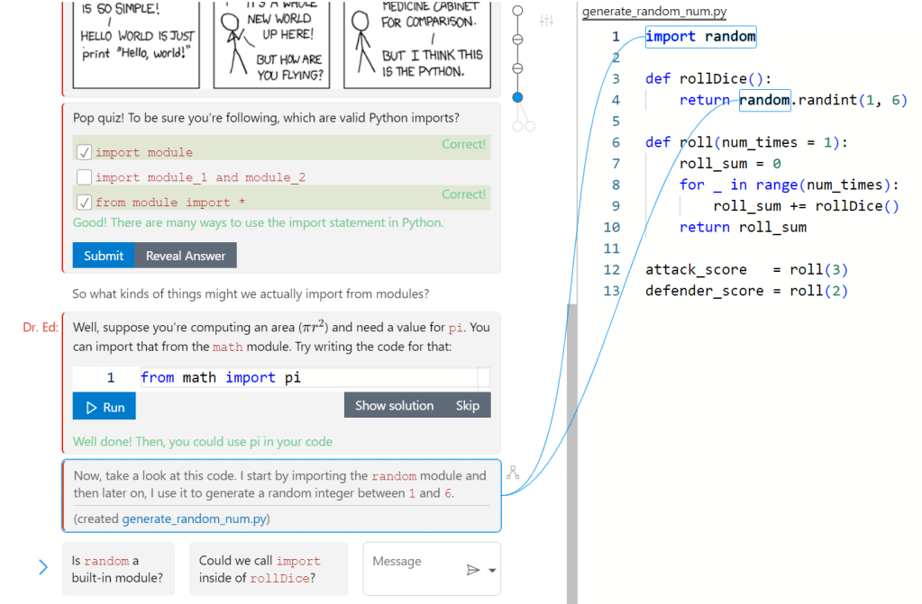This screenshot has width=922, height=604.
Task: Click the Show solution button
Action: coord(394,406)
